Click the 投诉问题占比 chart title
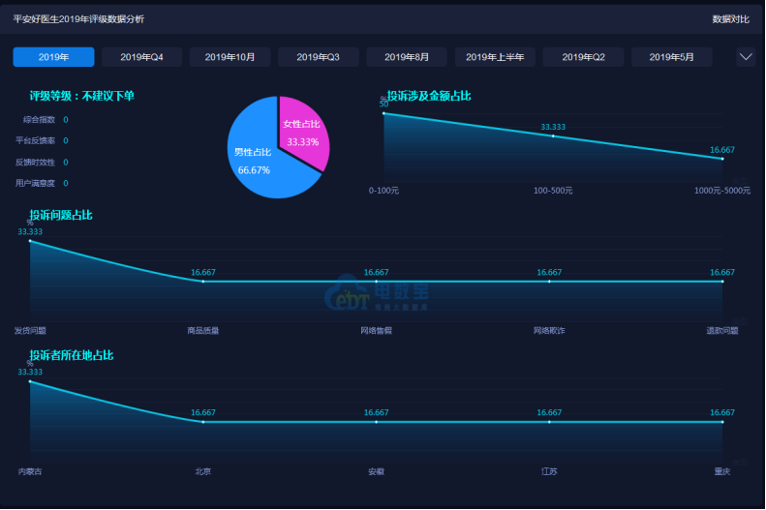The height and width of the screenshot is (510, 766). [61, 215]
